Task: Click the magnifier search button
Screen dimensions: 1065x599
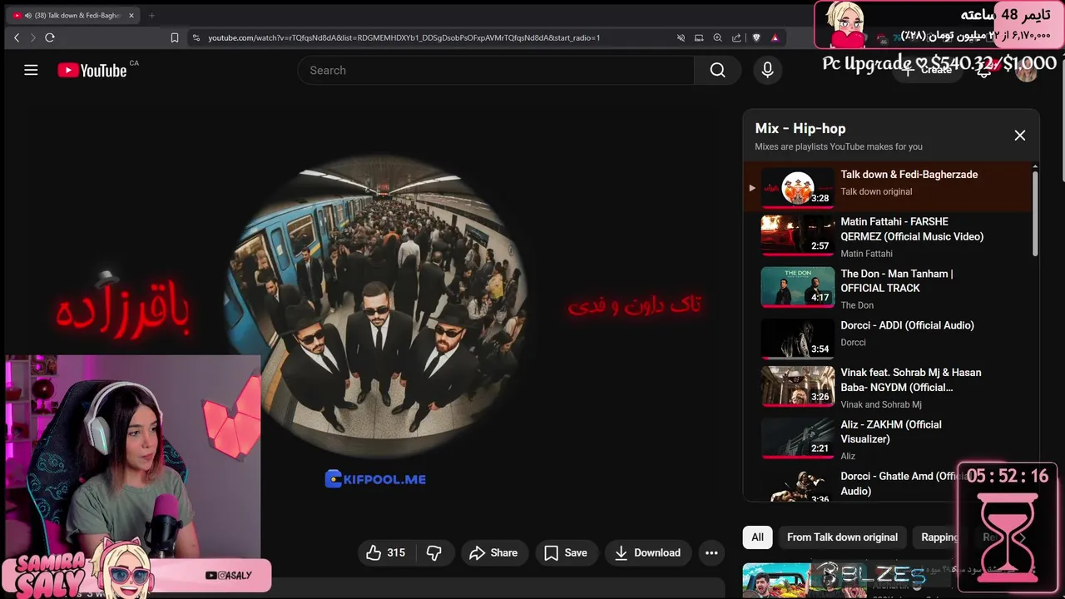Action: coord(717,70)
